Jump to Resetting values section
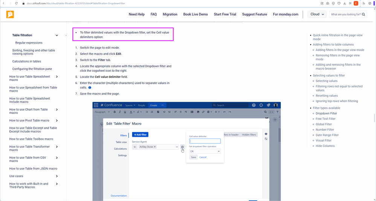 pos(327,96)
